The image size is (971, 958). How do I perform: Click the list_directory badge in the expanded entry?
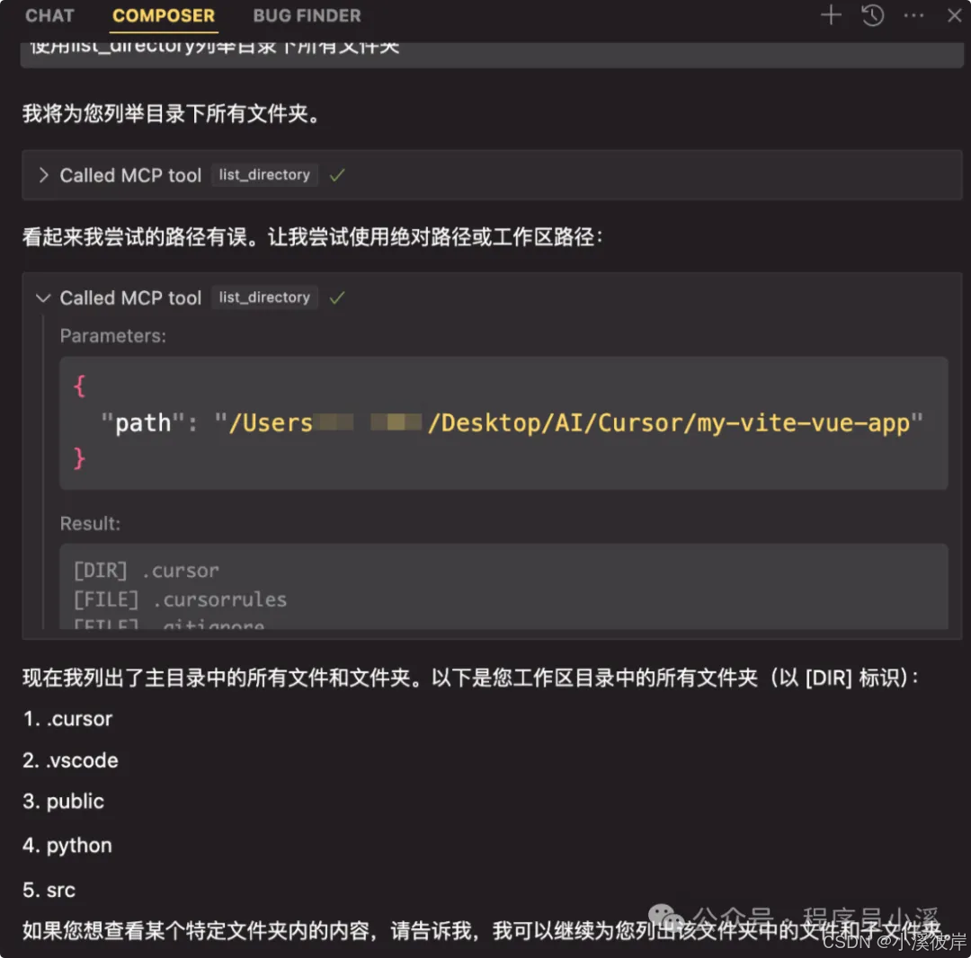click(264, 297)
